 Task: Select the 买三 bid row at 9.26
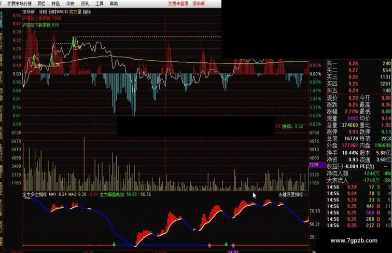359,77
